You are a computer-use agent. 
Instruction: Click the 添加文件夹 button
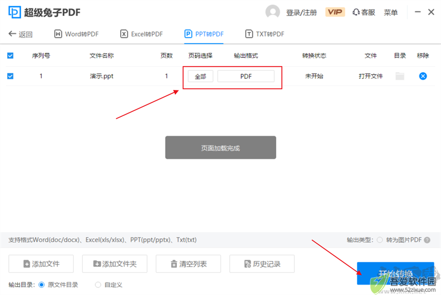click(x=115, y=264)
